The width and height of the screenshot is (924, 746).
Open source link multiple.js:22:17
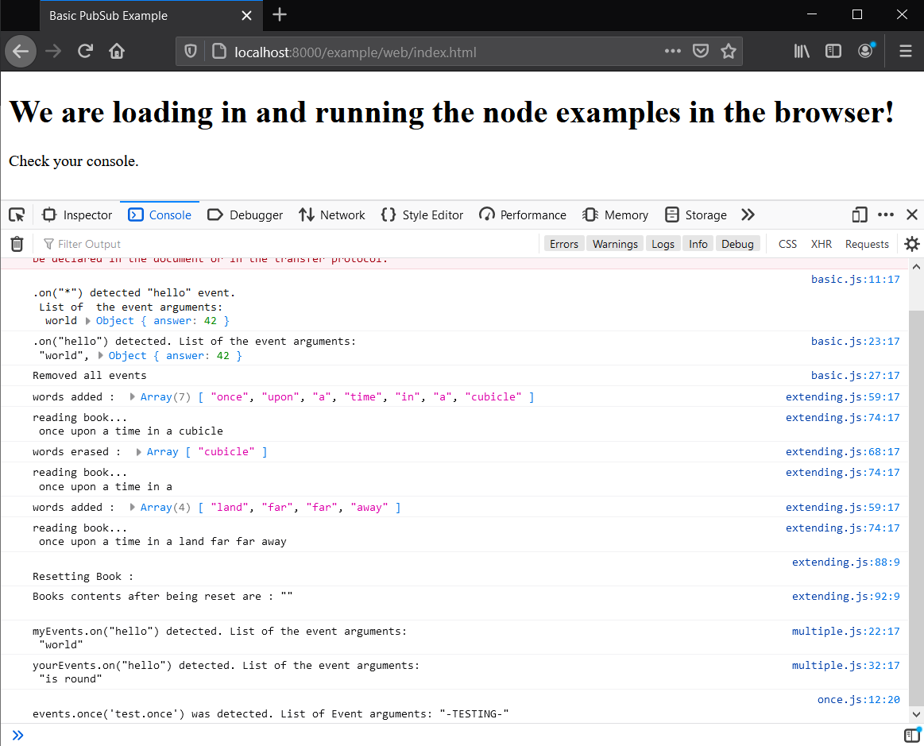point(845,631)
